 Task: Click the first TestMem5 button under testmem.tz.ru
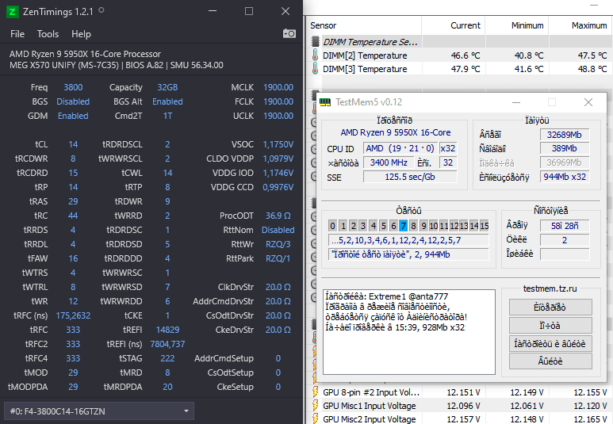(x=550, y=307)
